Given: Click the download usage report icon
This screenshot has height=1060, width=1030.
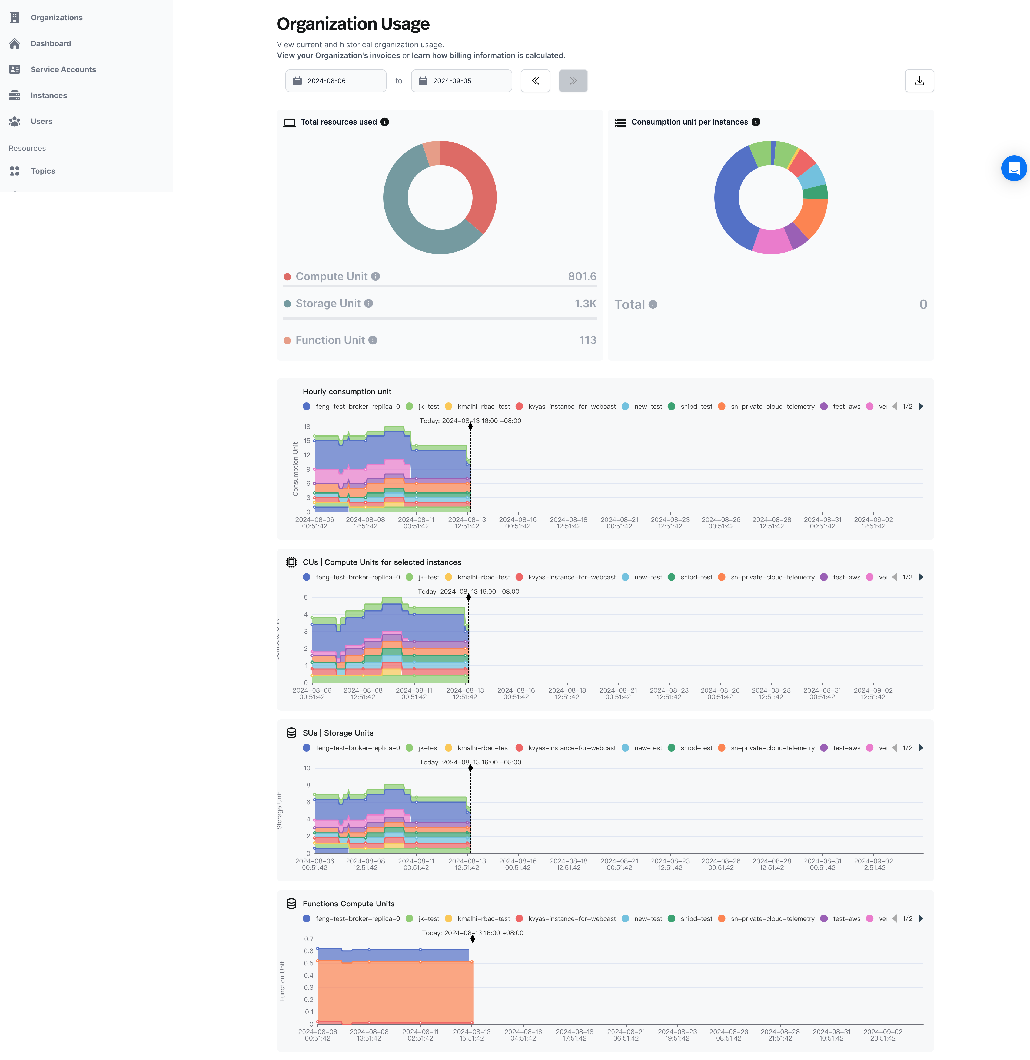Looking at the screenshot, I should pyautogui.click(x=919, y=81).
